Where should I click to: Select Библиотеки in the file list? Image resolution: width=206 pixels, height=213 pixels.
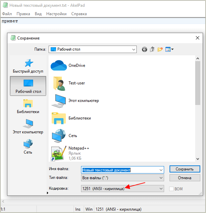(x=71, y=118)
